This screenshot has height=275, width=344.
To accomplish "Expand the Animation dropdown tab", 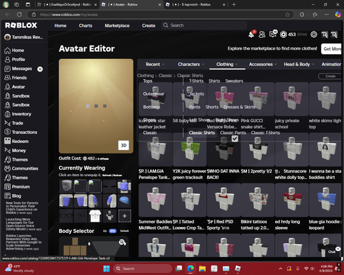I will coord(331,65).
